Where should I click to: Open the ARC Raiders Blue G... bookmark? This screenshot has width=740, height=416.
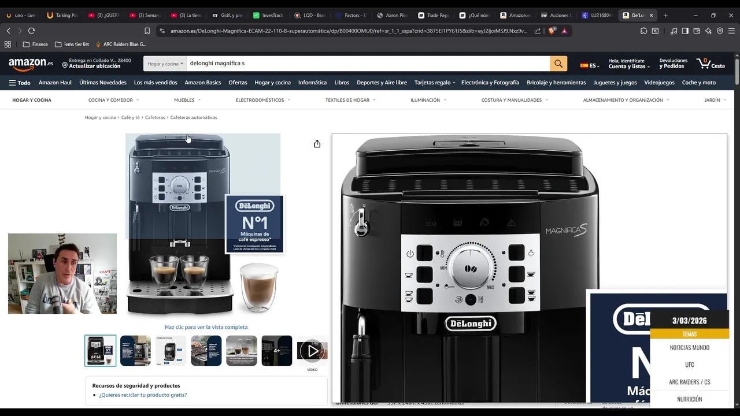coord(121,44)
